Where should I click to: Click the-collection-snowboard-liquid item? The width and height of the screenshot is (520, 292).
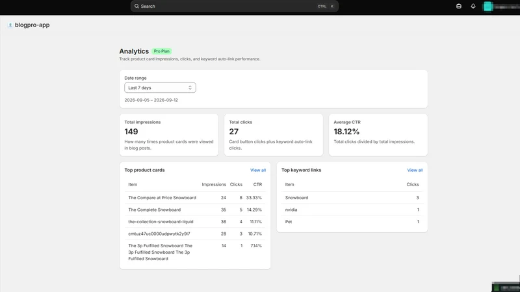161,222
